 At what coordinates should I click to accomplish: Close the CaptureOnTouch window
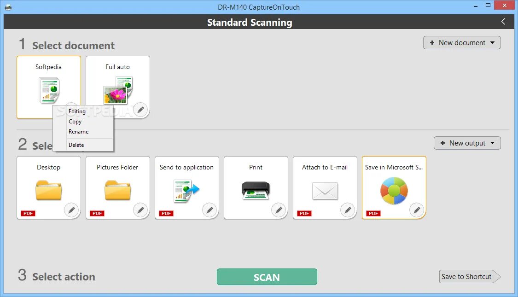(505, 5)
